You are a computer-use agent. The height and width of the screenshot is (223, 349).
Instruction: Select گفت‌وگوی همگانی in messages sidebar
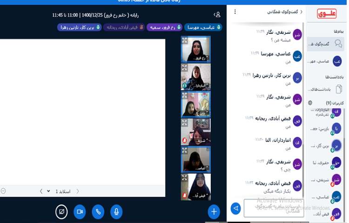tap(326, 44)
